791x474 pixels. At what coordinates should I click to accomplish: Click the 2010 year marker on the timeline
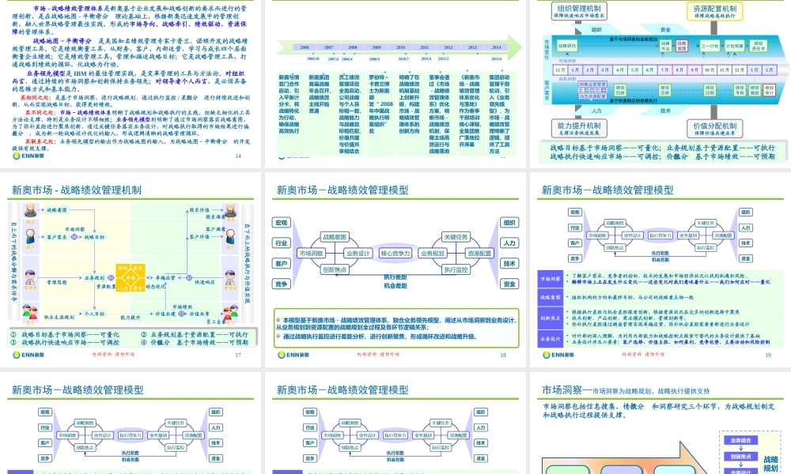point(400,47)
